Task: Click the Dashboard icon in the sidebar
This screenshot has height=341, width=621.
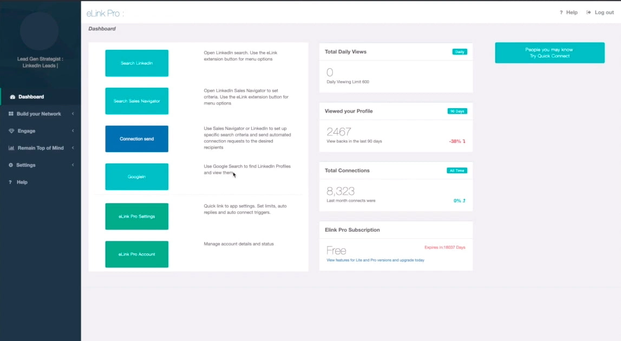Action: [x=12, y=97]
